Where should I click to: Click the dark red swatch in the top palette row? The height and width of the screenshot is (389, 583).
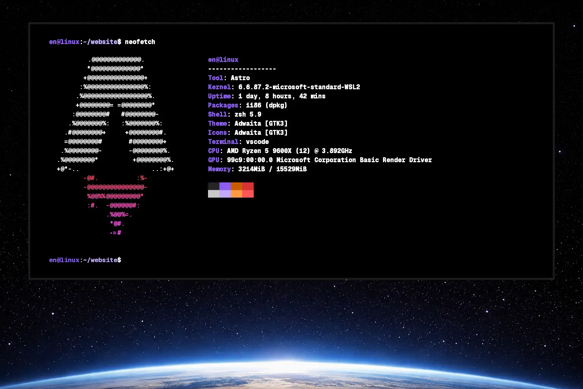248,186
